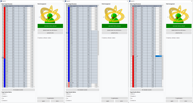Image resolution: width=193 pixels, height=103 pixels.
Task: Click the HyperArc title icon of the left window
Action: (1, 1)
